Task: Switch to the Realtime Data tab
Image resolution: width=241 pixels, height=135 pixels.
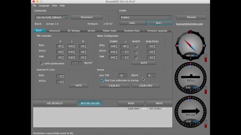Action: point(132,31)
